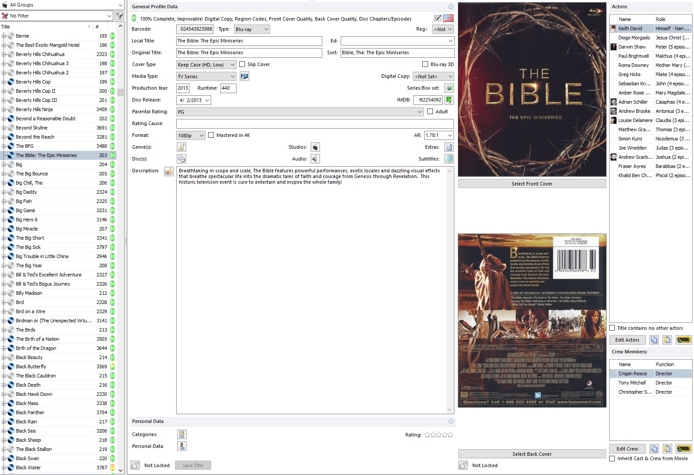The width and height of the screenshot is (694, 475).
Task: Check Title contains no other actors
Action: coord(612,328)
